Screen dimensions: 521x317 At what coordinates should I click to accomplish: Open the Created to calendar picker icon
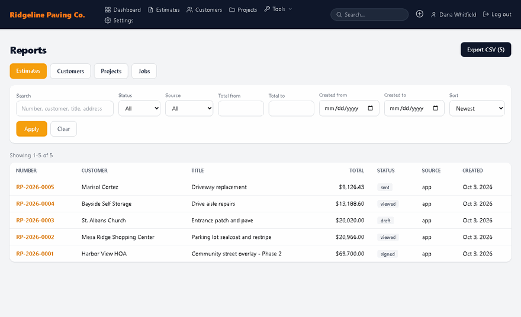pos(436,108)
